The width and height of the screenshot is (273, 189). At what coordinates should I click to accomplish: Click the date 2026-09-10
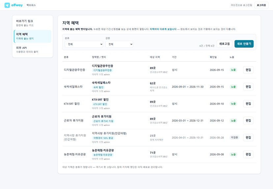tap(217, 104)
